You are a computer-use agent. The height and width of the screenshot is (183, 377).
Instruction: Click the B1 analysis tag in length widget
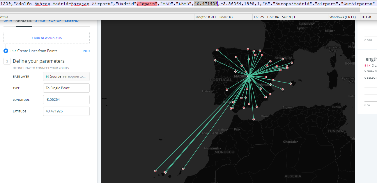coord(366,66)
